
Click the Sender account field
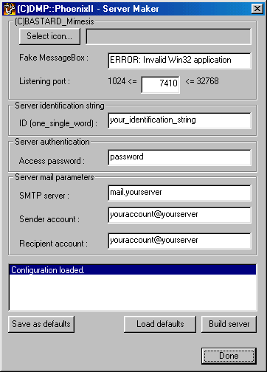pos(179,216)
